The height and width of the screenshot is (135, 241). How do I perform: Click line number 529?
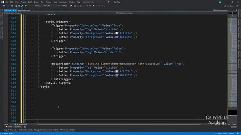point(14,121)
